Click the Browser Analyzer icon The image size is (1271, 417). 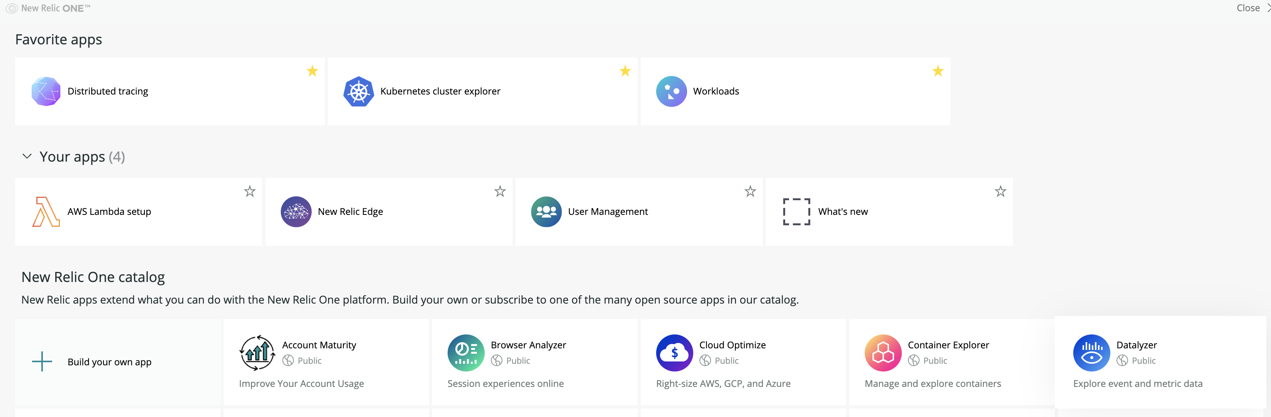(x=466, y=353)
